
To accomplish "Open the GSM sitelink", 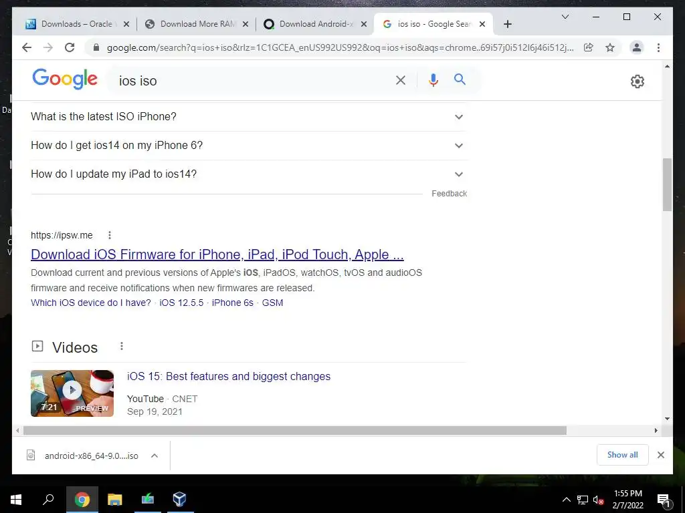I will tap(272, 303).
